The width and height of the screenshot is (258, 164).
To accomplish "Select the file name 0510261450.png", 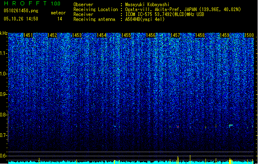I will pyautogui.click(x=21, y=11).
